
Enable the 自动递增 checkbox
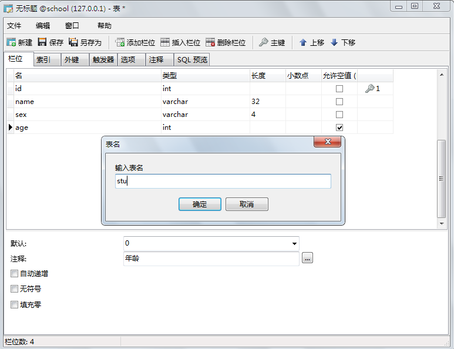14,273
